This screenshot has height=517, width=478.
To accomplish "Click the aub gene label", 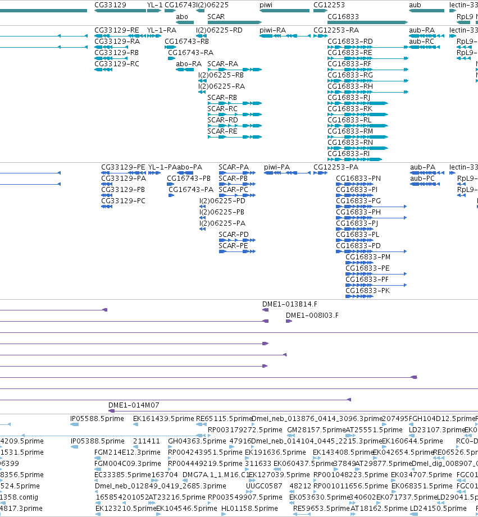I will tap(415, 5).
